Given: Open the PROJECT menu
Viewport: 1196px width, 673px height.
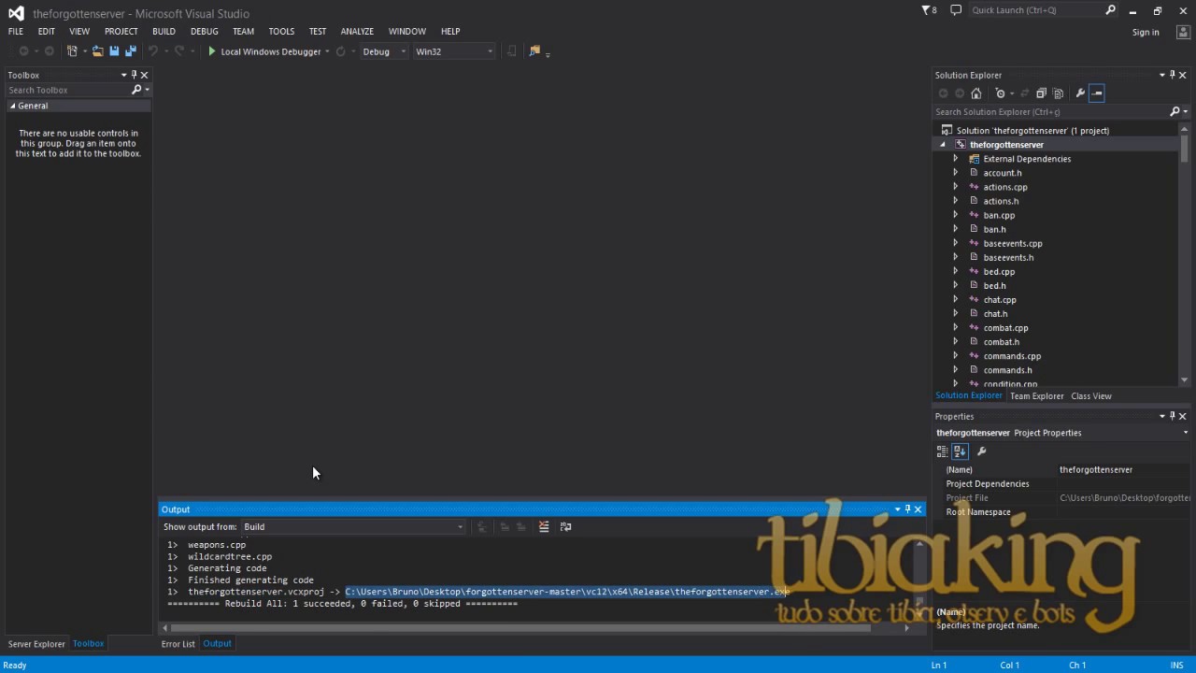Looking at the screenshot, I should pyautogui.click(x=121, y=31).
